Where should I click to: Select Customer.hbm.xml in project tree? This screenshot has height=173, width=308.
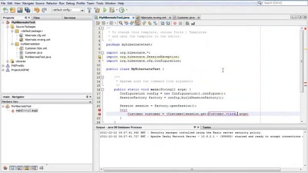[x=36, y=48]
